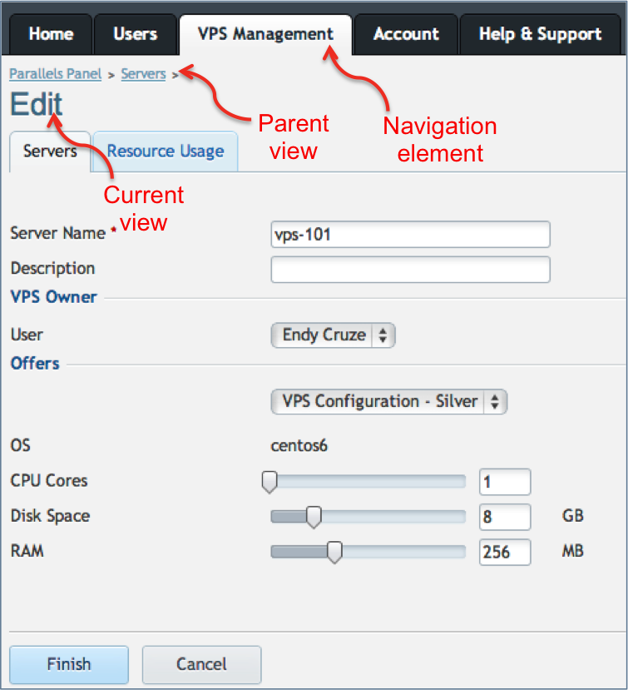Click the Cancel button
628x690 pixels.
pos(201,664)
